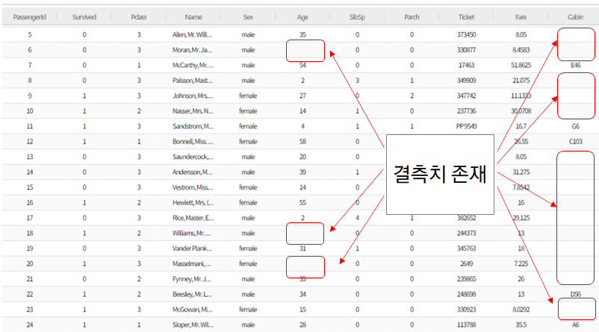
Task: Select fare value 7.225
Action: (521, 263)
